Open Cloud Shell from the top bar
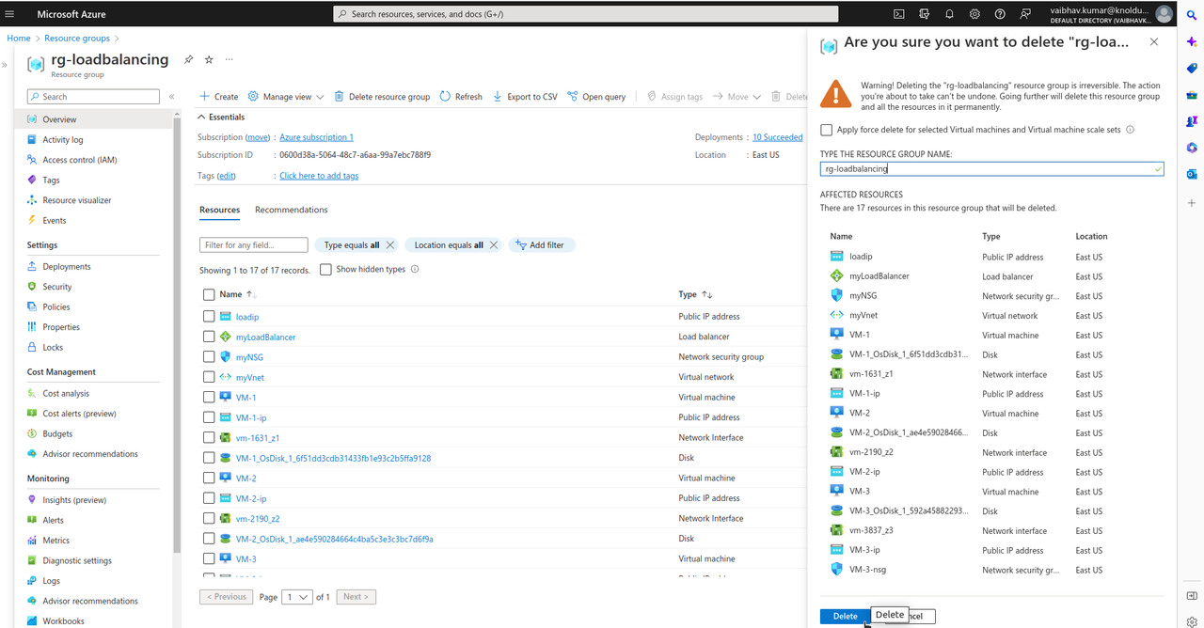The height and width of the screenshot is (628, 1204). pos(899,14)
